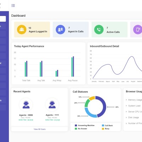Click the 30% callout label
142x142 pixels.
(x=79, y=116)
